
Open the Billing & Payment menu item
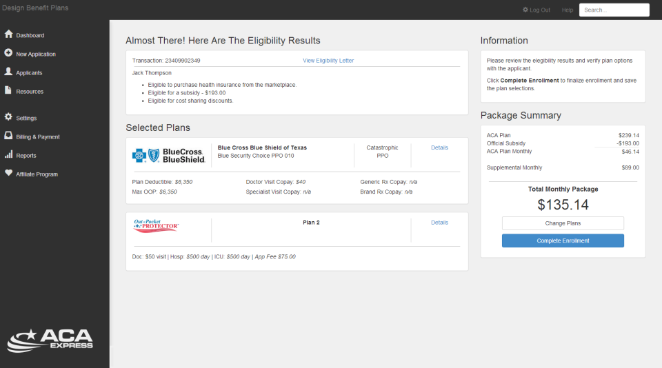coord(38,137)
